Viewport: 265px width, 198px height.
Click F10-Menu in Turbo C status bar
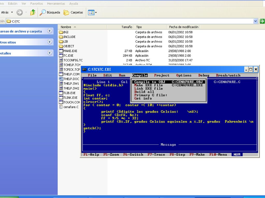click(x=218, y=155)
